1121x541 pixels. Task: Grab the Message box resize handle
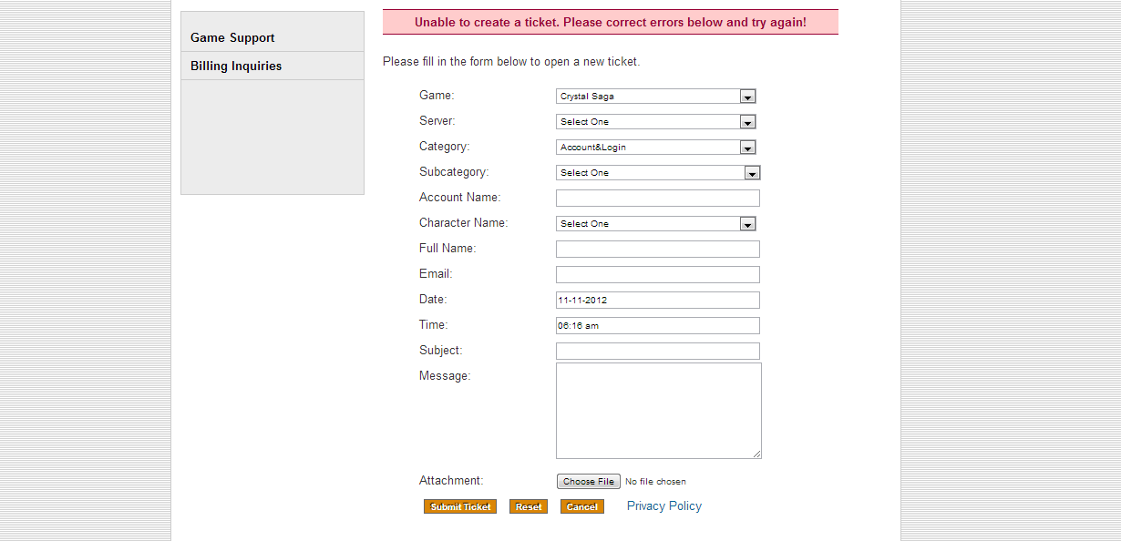pyautogui.click(x=756, y=454)
